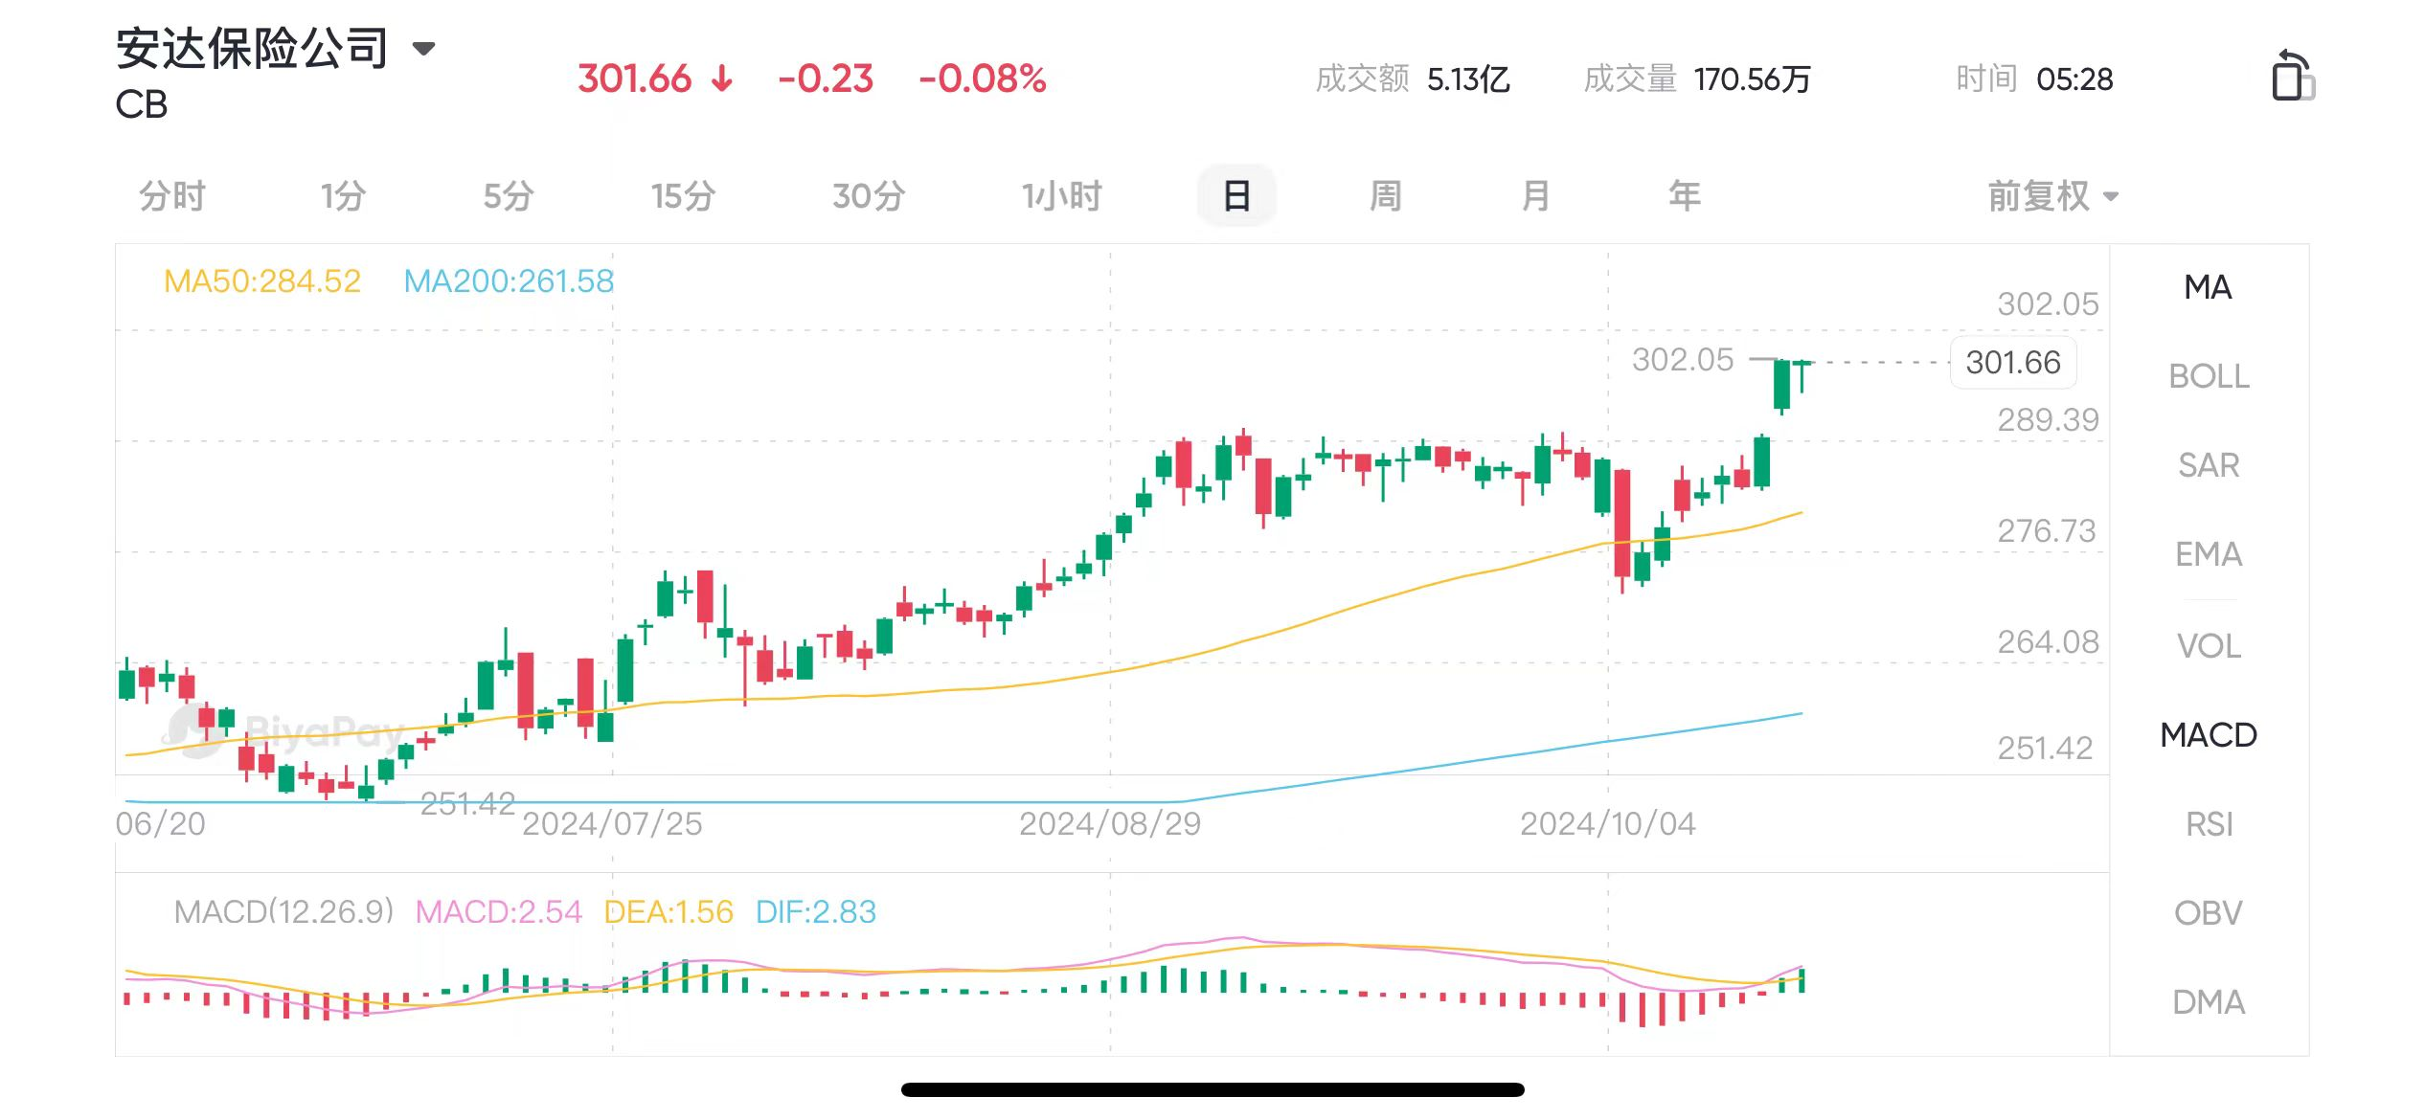Screen dimensions: 2425x1120
Task: Tap the current price 301.66 header
Action: 634,78
